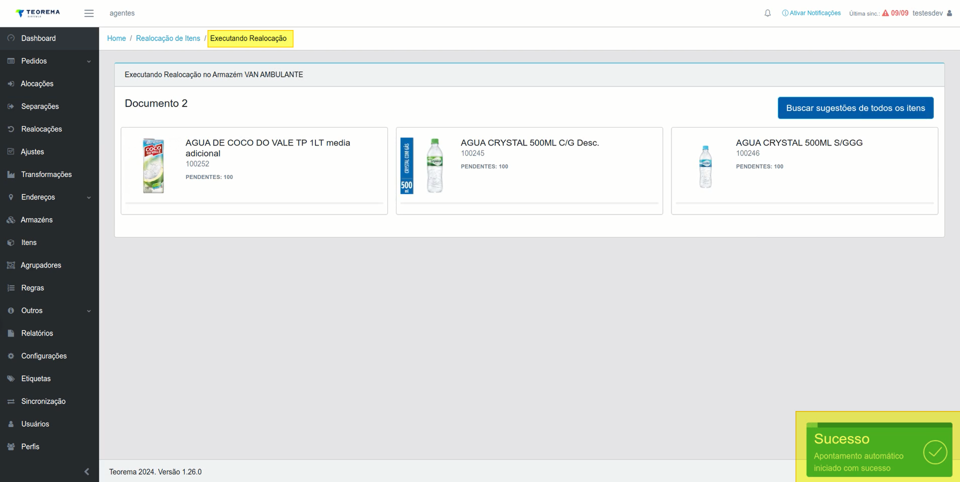Follow the Realocação de Itens breadcrumb
The width and height of the screenshot is (960, 482).
point(168,38)
